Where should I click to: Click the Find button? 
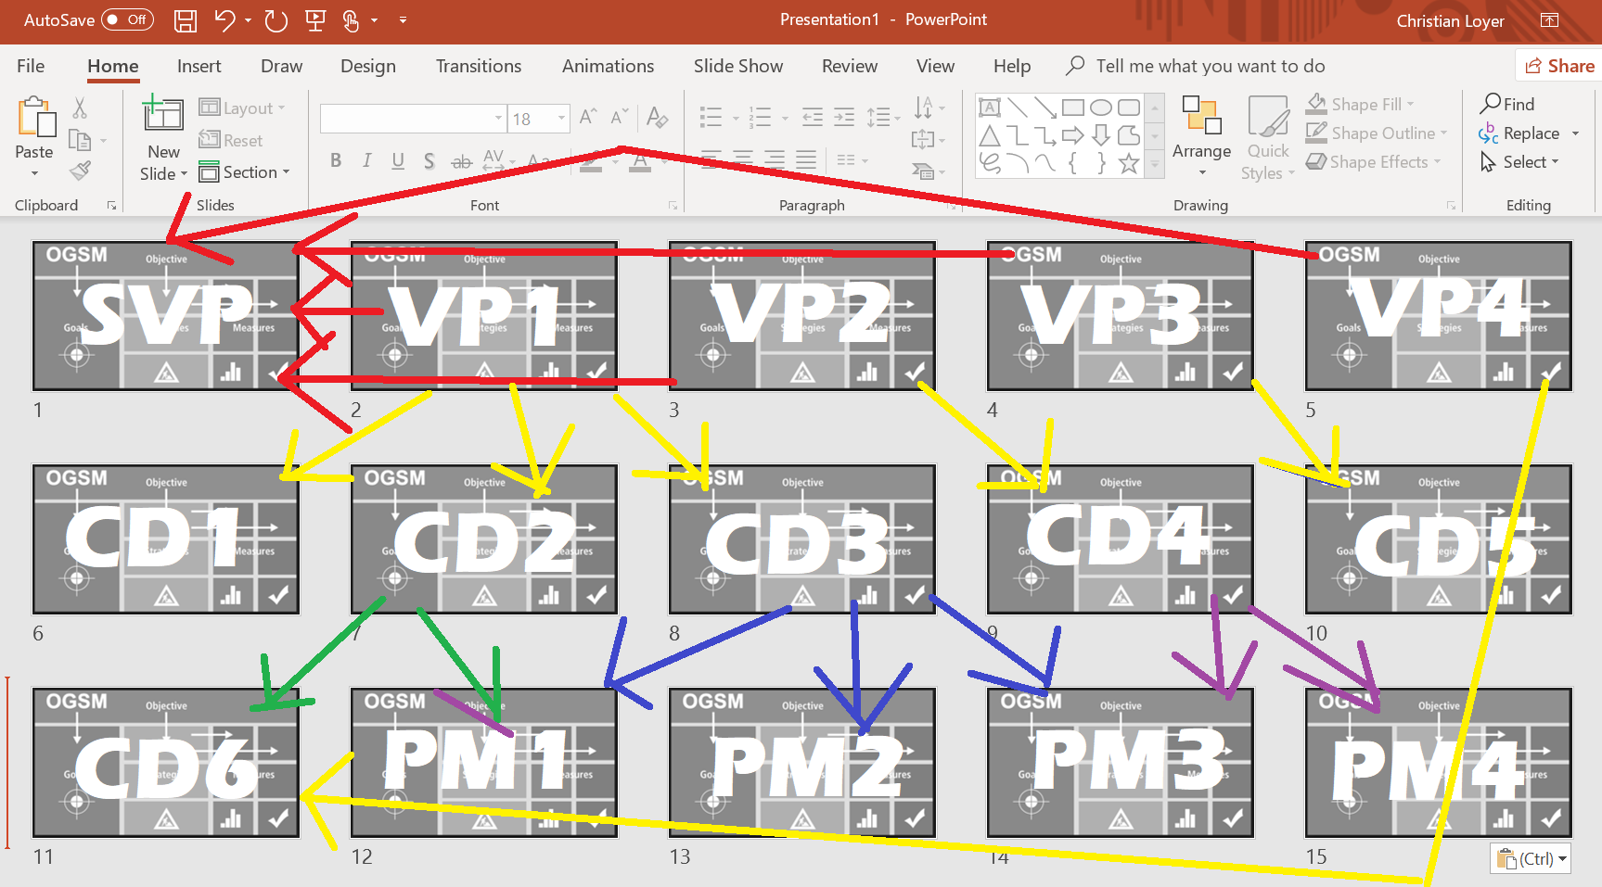tap(1507, 104)
